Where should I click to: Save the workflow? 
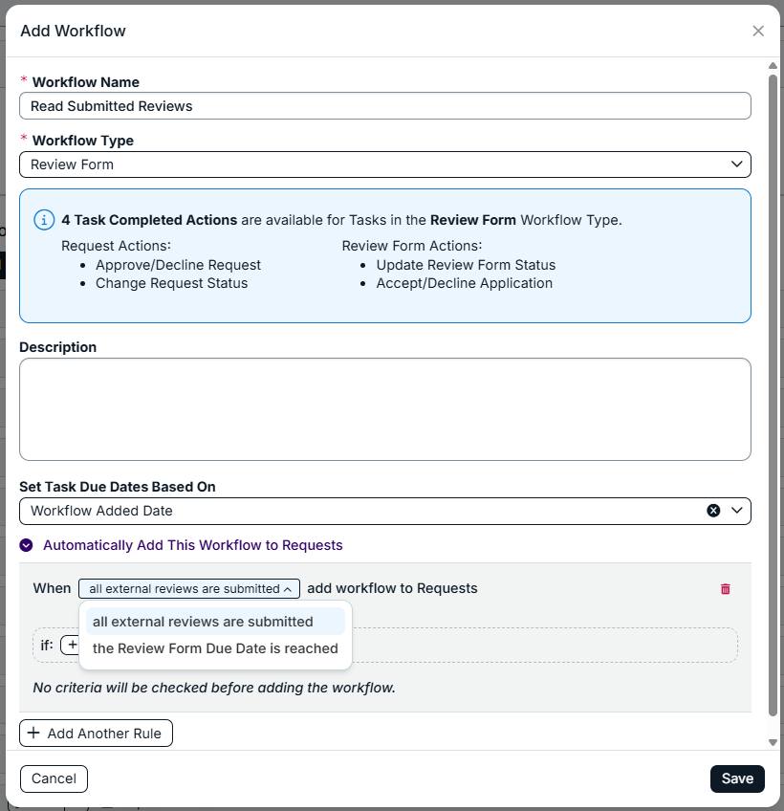737,778
